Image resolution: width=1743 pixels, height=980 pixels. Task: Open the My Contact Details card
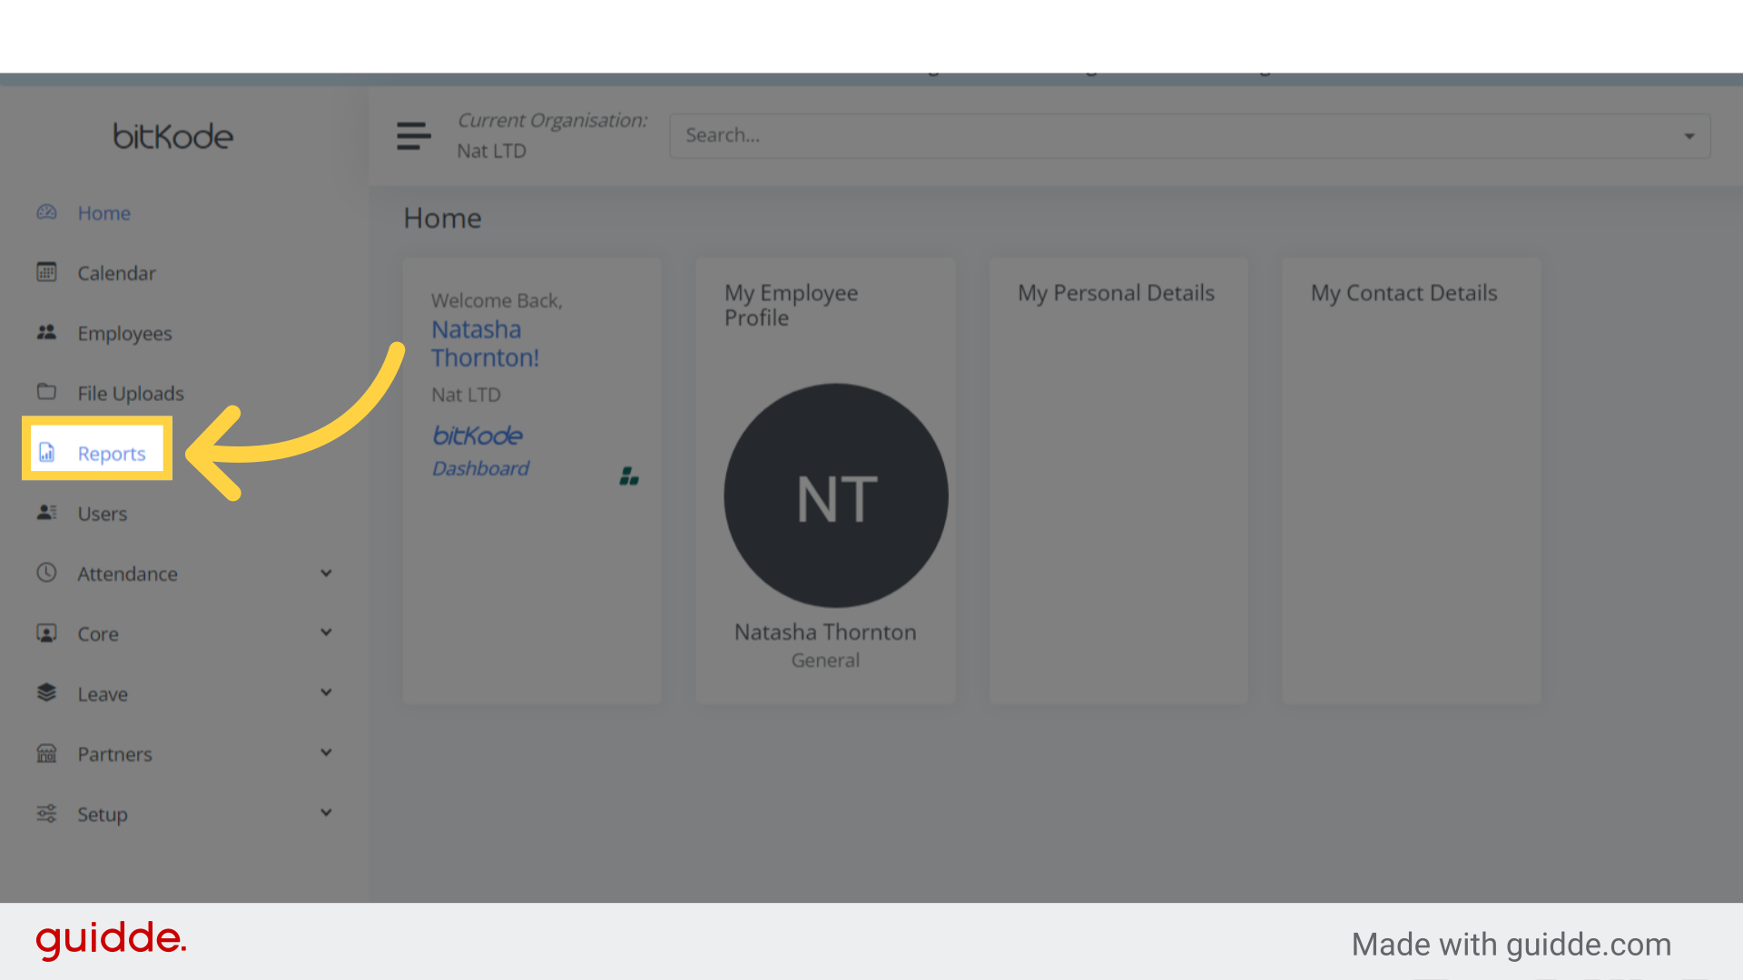point(1411,481)
